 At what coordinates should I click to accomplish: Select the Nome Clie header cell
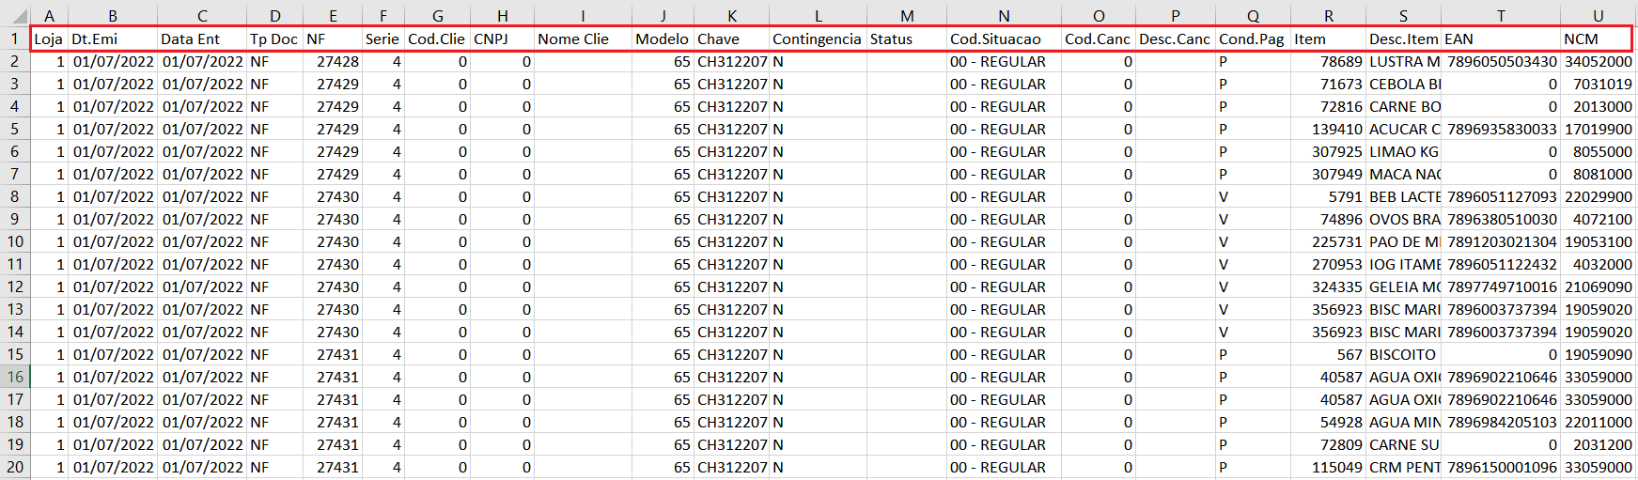coord(583,39)
